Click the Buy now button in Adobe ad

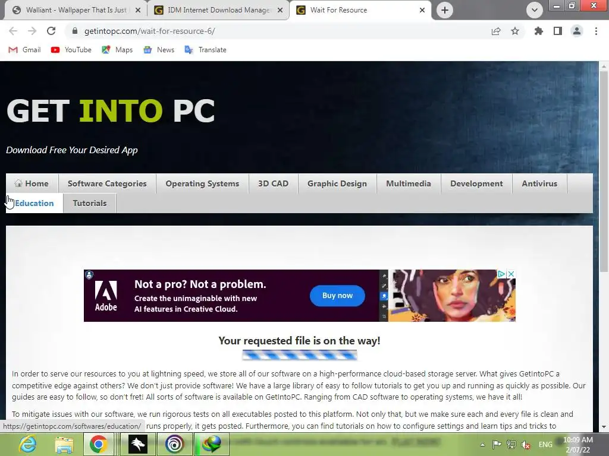(337, 296)
